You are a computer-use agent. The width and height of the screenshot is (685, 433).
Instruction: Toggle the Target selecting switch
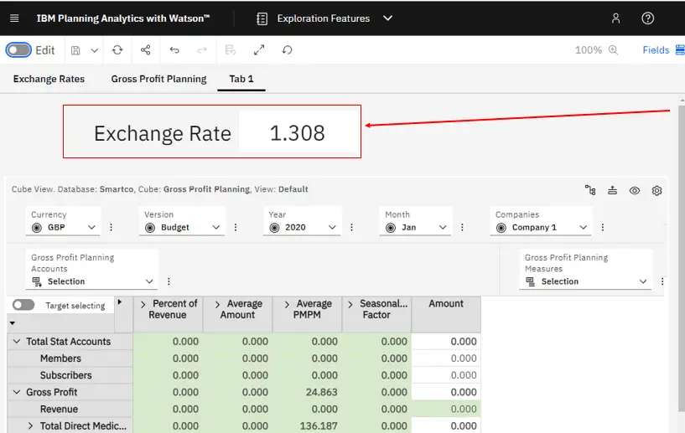23,305
